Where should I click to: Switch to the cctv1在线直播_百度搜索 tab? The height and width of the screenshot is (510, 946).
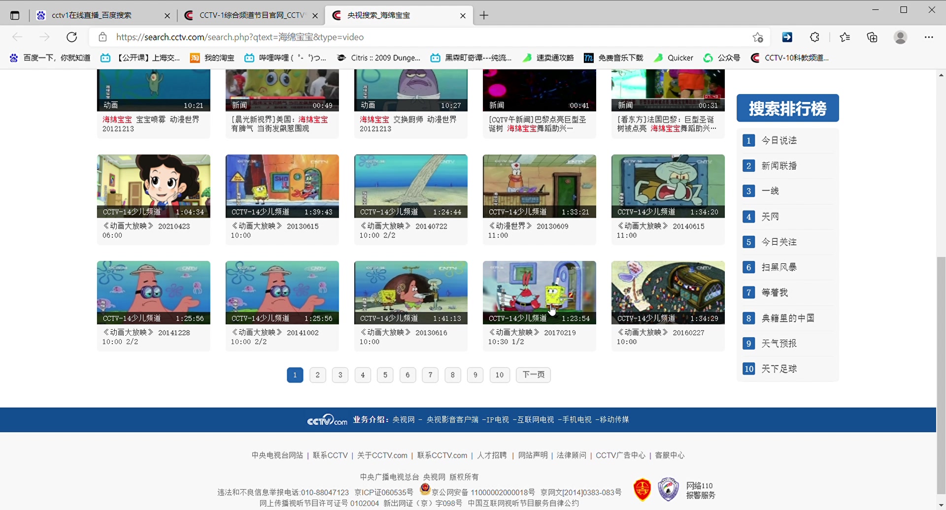[103, 15]
